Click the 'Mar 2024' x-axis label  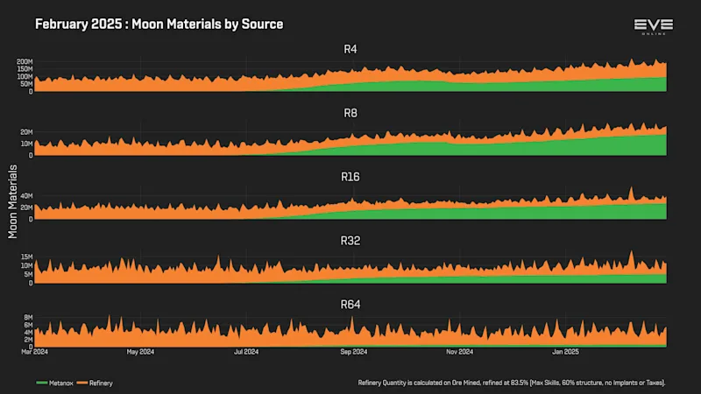click(34, 352)
